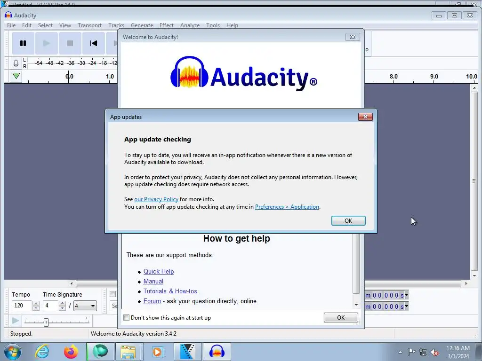Click OK in App updates dialog
482x361 pixels.
(348, 221)
